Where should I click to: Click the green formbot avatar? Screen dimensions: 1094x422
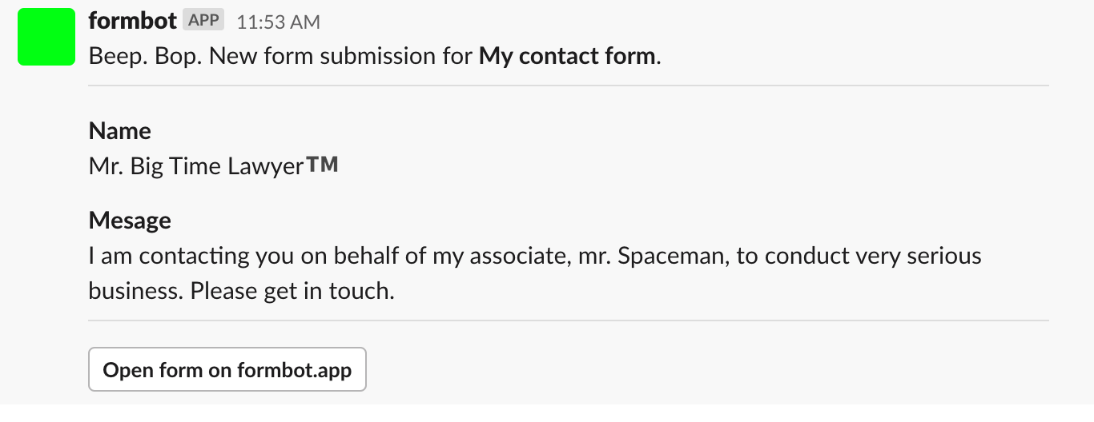pyautogui.click(x=46, y=37)
